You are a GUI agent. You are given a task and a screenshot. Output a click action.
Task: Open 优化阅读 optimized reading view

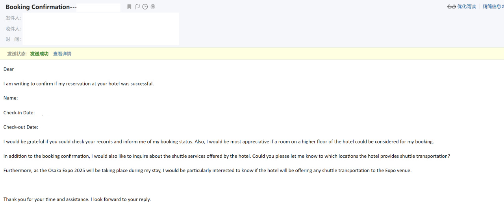point(466,7)
